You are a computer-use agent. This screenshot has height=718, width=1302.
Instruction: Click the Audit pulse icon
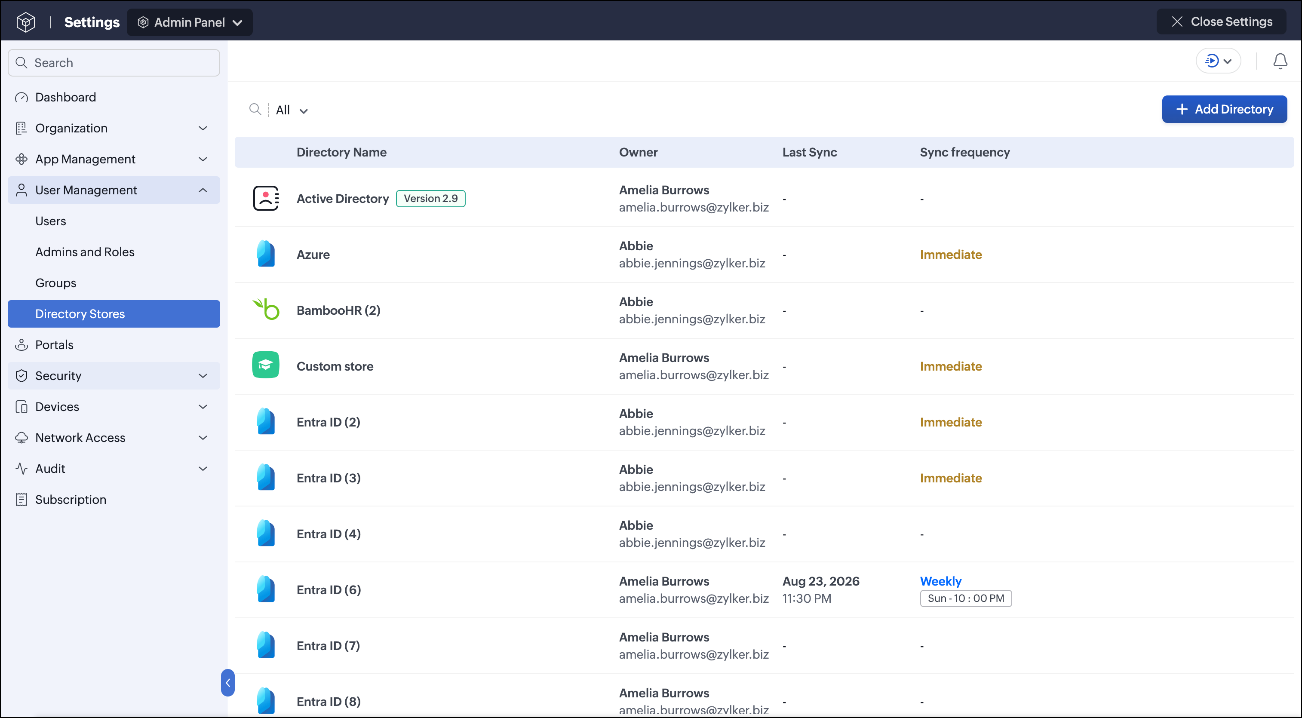click(21, 468)
